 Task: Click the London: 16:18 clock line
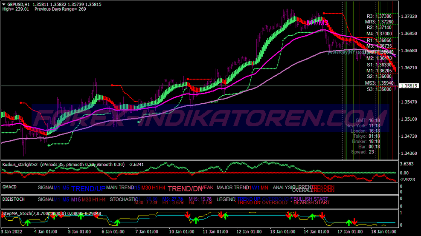tap(365, 131)
